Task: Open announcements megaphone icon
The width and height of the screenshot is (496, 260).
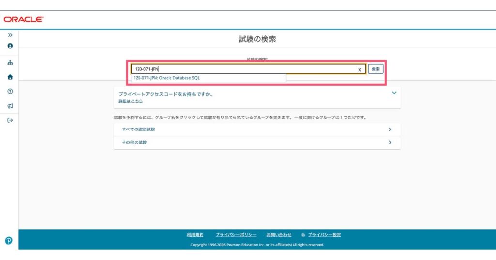Action: (x=10, y=106)
